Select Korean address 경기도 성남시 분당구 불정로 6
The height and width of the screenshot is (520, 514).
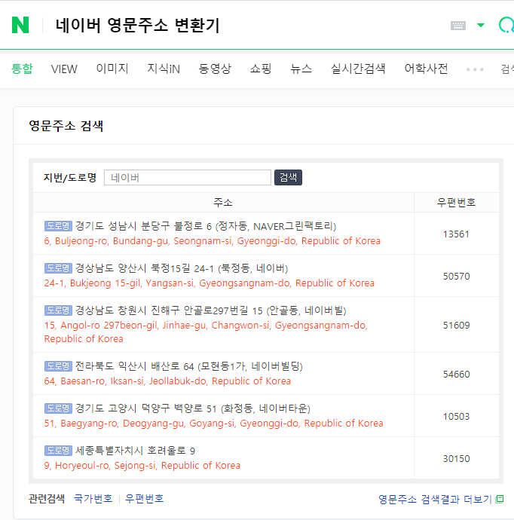tap(206, 226)
